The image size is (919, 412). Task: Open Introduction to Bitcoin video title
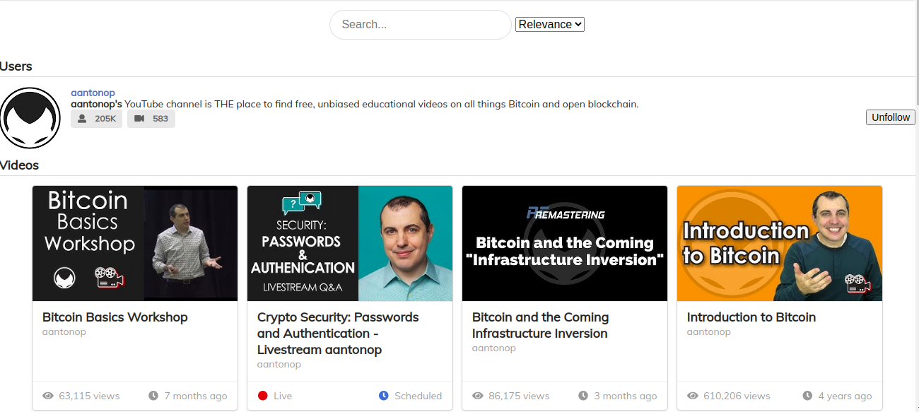751,317
